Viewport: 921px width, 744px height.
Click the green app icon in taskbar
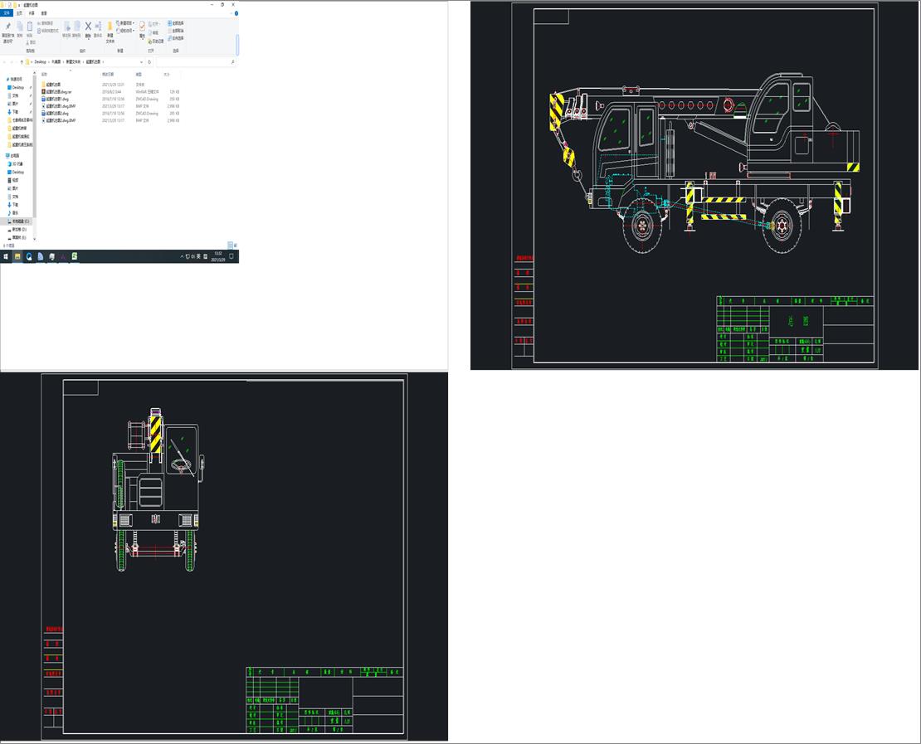click(75, 257)
